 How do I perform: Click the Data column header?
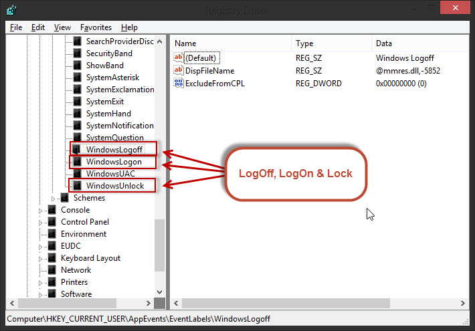420,43
